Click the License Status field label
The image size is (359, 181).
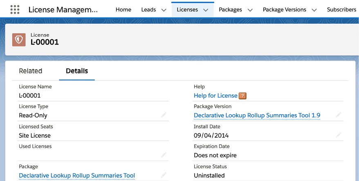210,166
